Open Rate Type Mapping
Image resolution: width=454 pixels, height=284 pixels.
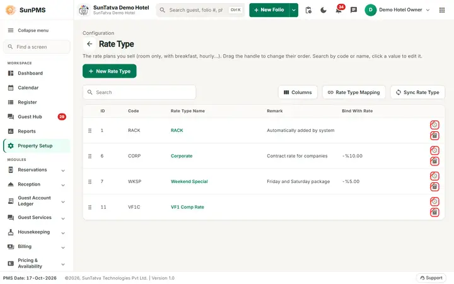[354, 92]
